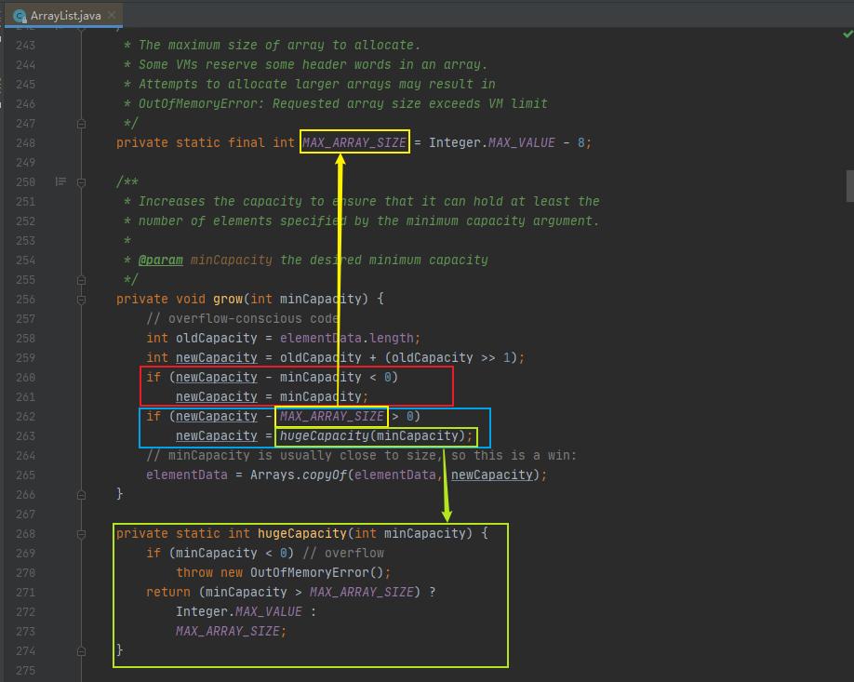Click fold end marker on line 247

pyautogui.click(x=81, y=123)
